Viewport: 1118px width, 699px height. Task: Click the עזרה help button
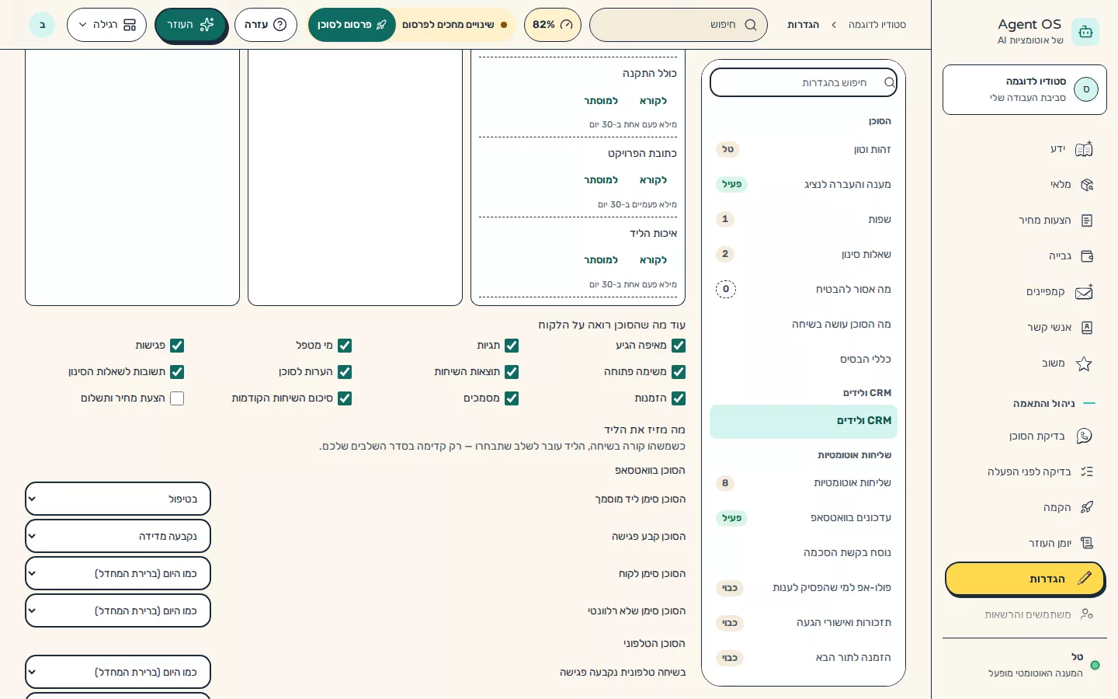[x=266, y=25]
